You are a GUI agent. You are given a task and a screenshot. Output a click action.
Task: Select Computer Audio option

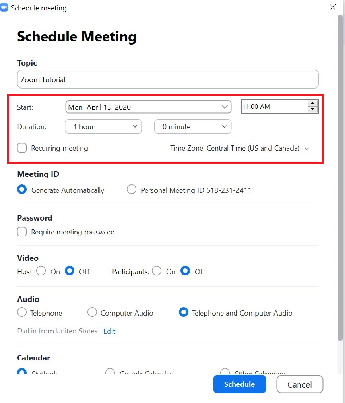[92, 313]
